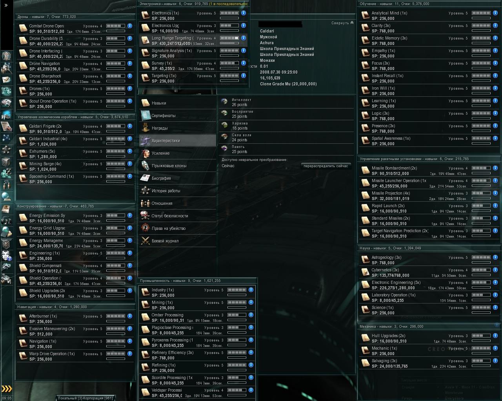The width and height of the screenshot is (502, 401).
Task: Show info for Hull Upgrades skill
Action: pyautogui.click(x=495, y=336)
